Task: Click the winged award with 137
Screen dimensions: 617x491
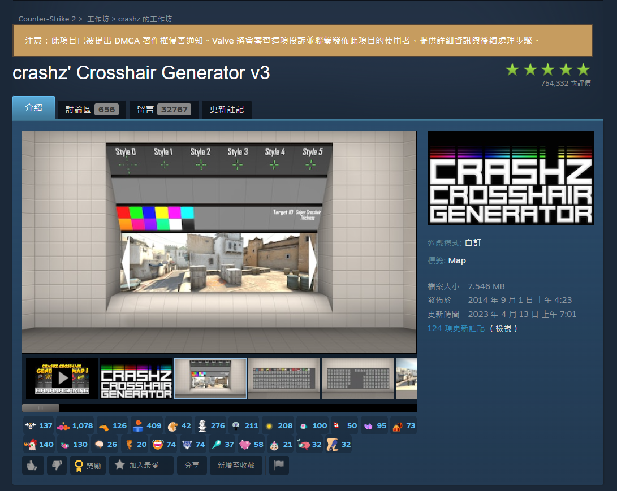Action: tap(38, 426)
